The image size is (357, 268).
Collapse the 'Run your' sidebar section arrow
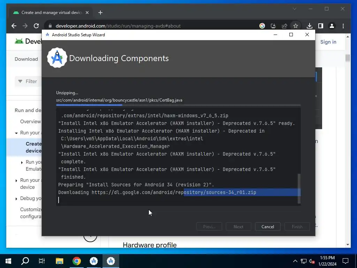(16, 133)
